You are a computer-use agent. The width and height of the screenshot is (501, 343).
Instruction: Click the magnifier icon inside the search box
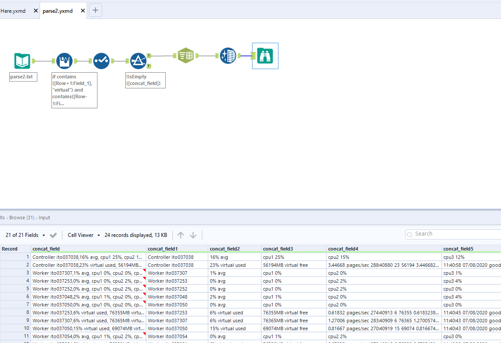tap(410, 234)
